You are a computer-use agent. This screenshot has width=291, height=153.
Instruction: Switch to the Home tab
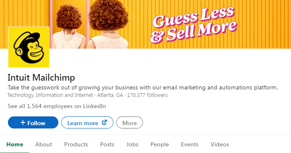tap(15, 144)
